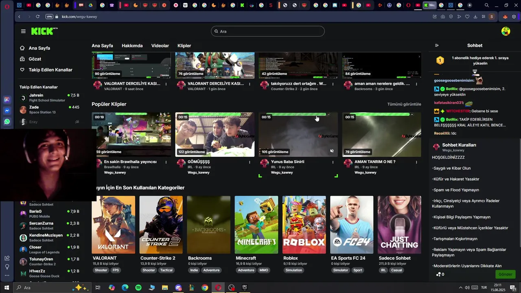Reload the kick.com page
Viewport: 521px width, 293px height.
point(37,17)
